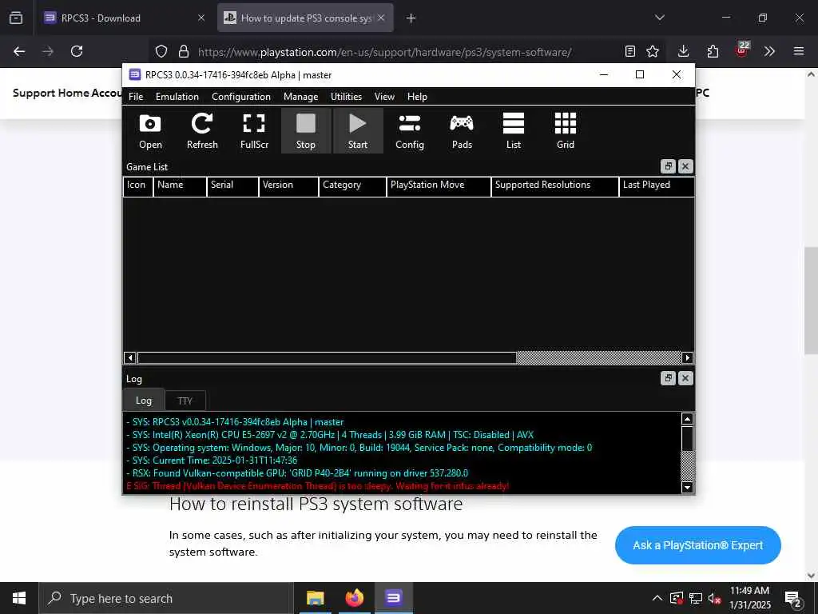This screenshot has width=818, height=614.
Task: Open the Utilities menu
Action: click(346, 97)
